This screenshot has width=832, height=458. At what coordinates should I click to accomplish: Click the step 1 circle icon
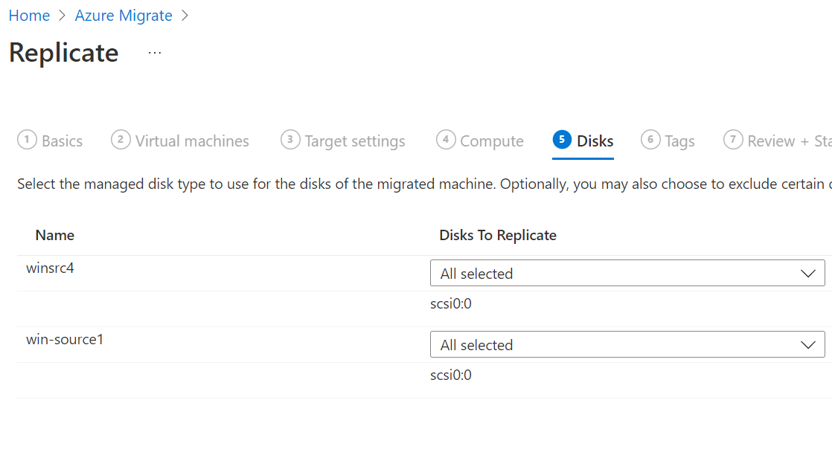[x=28, y=140]
